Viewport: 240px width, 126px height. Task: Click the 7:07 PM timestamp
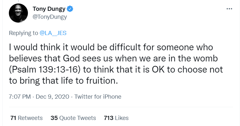pos(20,97)
